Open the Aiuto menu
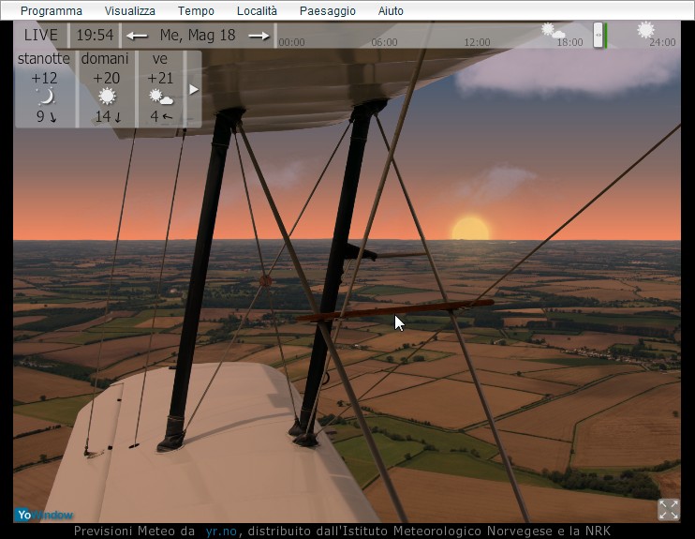The image size is (695, 539). [x=391, y=11]
